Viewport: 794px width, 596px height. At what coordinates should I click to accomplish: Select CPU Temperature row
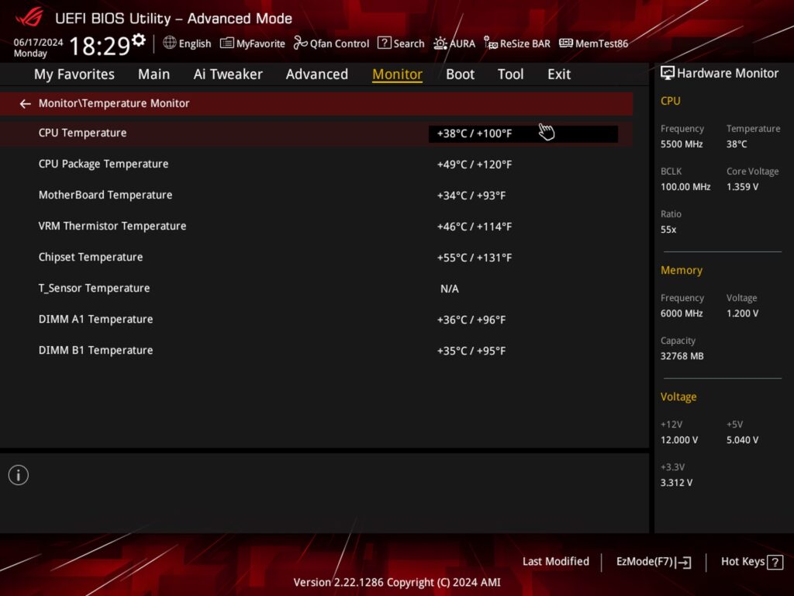coord(316,133)
